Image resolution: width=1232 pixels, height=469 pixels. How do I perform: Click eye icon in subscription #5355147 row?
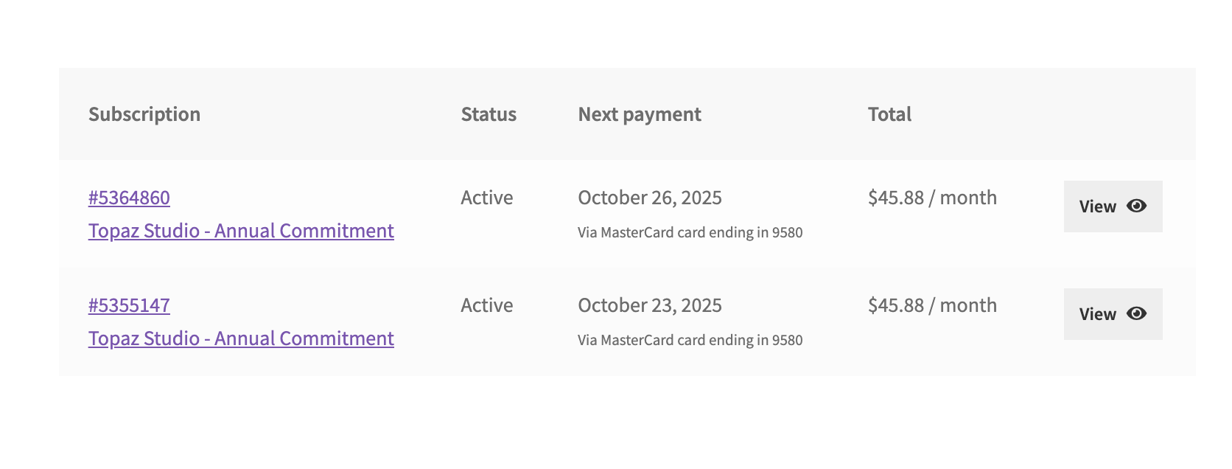click(x=1136, y=313)
